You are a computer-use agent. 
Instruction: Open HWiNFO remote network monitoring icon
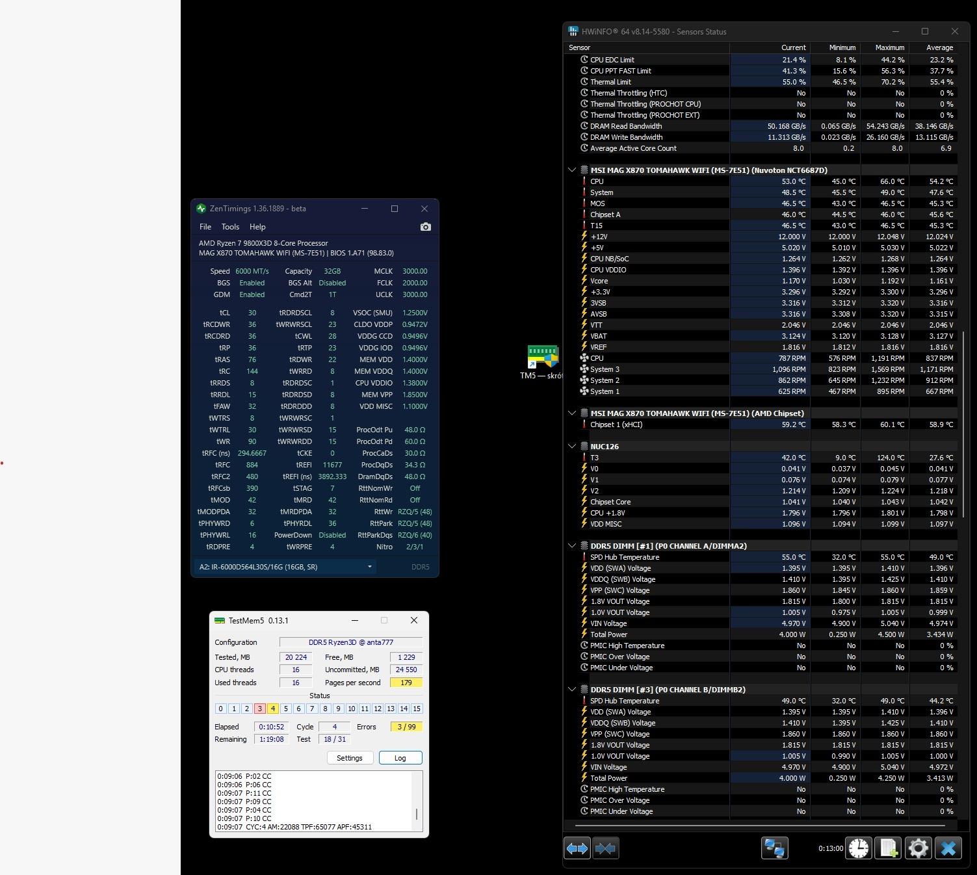click(x=774, y=848)
